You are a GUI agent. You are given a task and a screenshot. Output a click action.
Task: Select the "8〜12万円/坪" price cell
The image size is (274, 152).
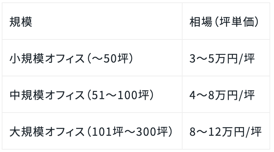225,131
